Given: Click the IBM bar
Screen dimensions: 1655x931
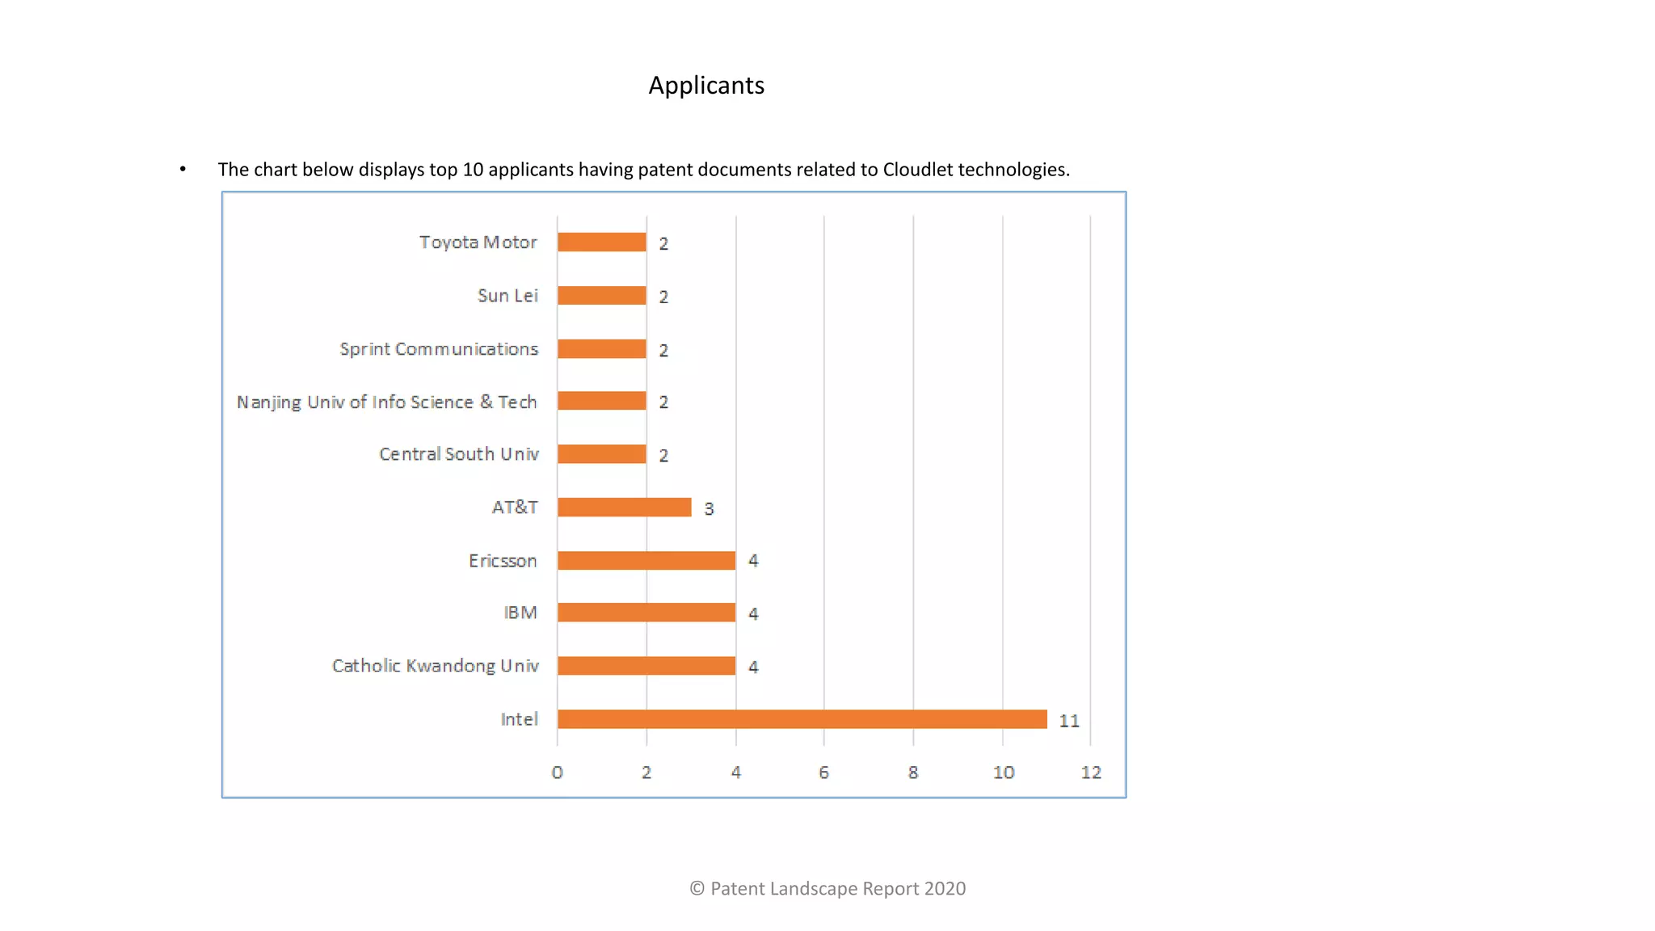Looking at the screenshot, I should click(x=646, y=613).
